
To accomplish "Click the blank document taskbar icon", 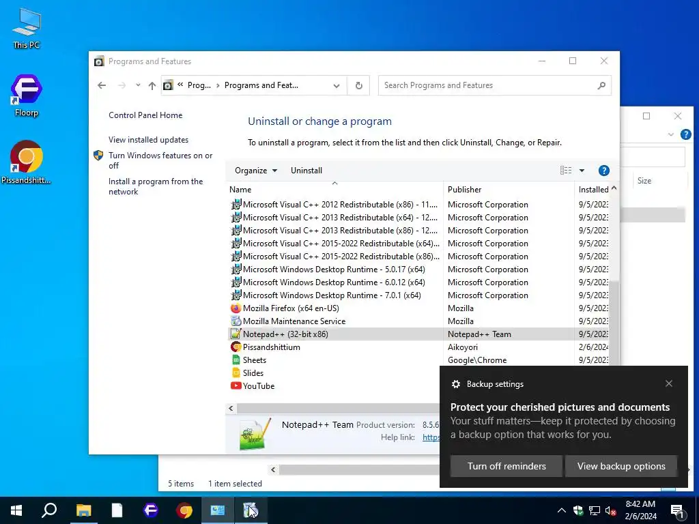I will click(117, 510).
